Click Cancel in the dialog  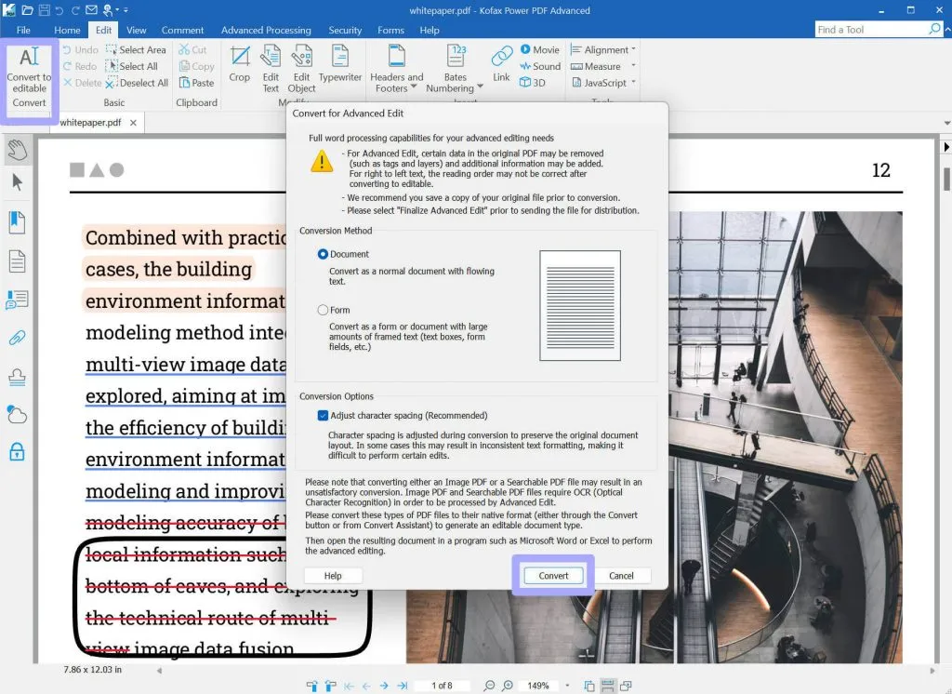pyautogui.click(x=621, y=576)
